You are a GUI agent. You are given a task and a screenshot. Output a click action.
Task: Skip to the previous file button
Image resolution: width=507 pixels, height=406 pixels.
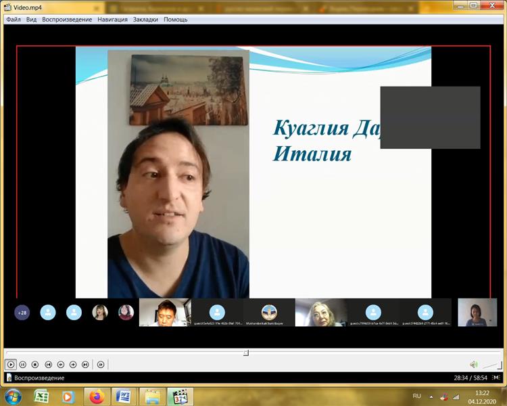pyautogui.click(x=48, y=364)
